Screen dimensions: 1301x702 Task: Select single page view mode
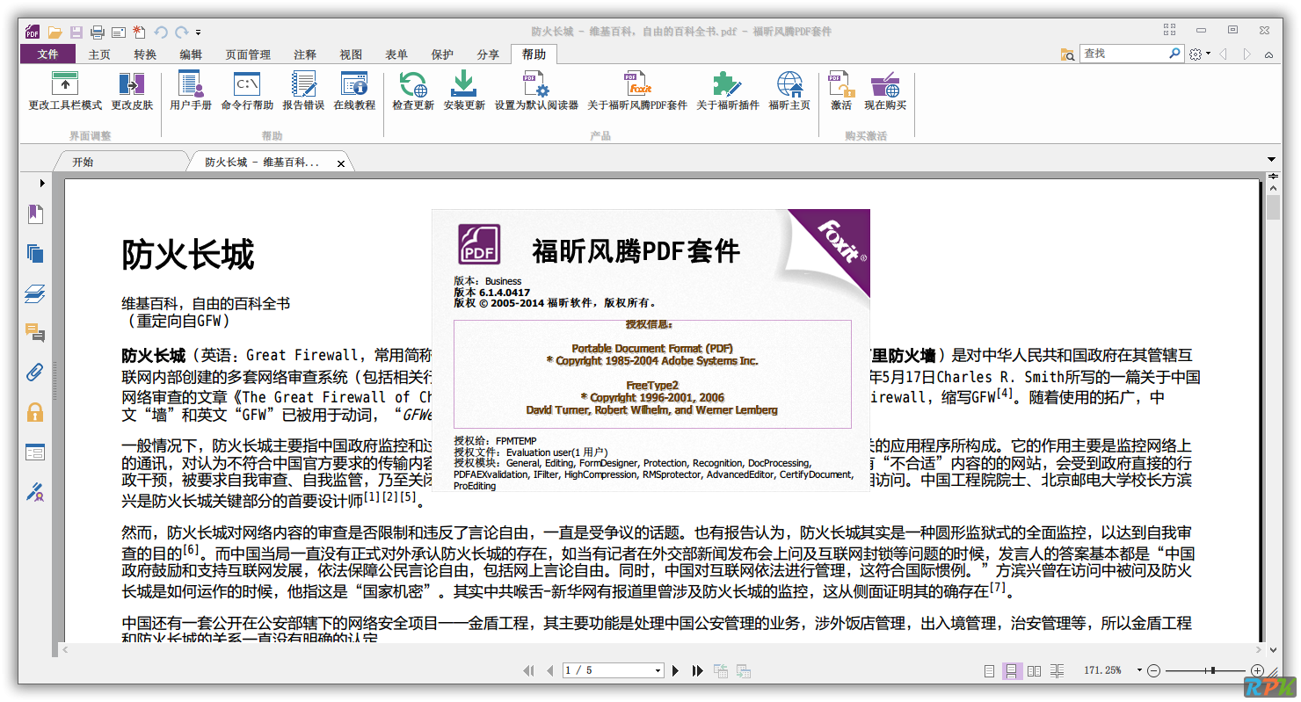[990, 670]
